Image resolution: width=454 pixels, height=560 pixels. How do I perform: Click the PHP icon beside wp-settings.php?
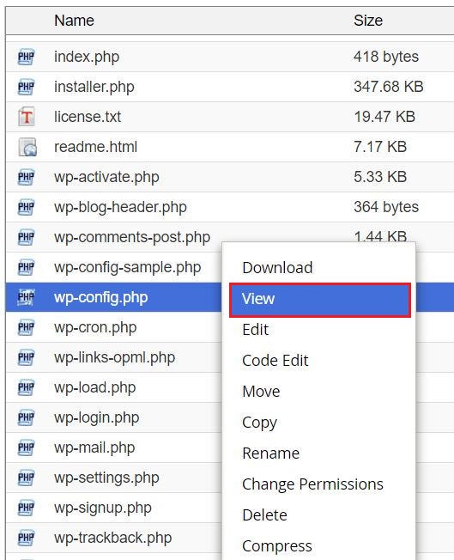click(26, 478)
